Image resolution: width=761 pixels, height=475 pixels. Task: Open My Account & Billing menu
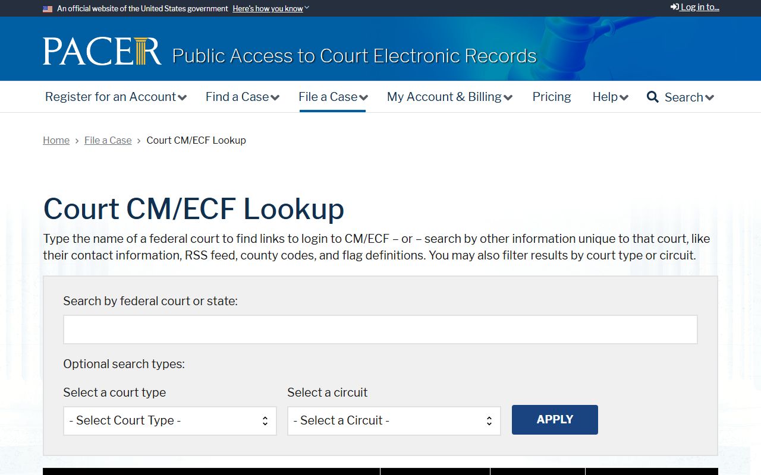(449, 97)
